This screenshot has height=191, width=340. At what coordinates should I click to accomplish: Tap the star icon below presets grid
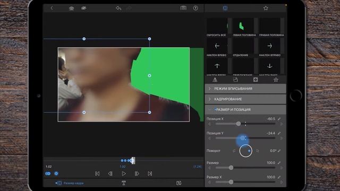click(276, 80)
